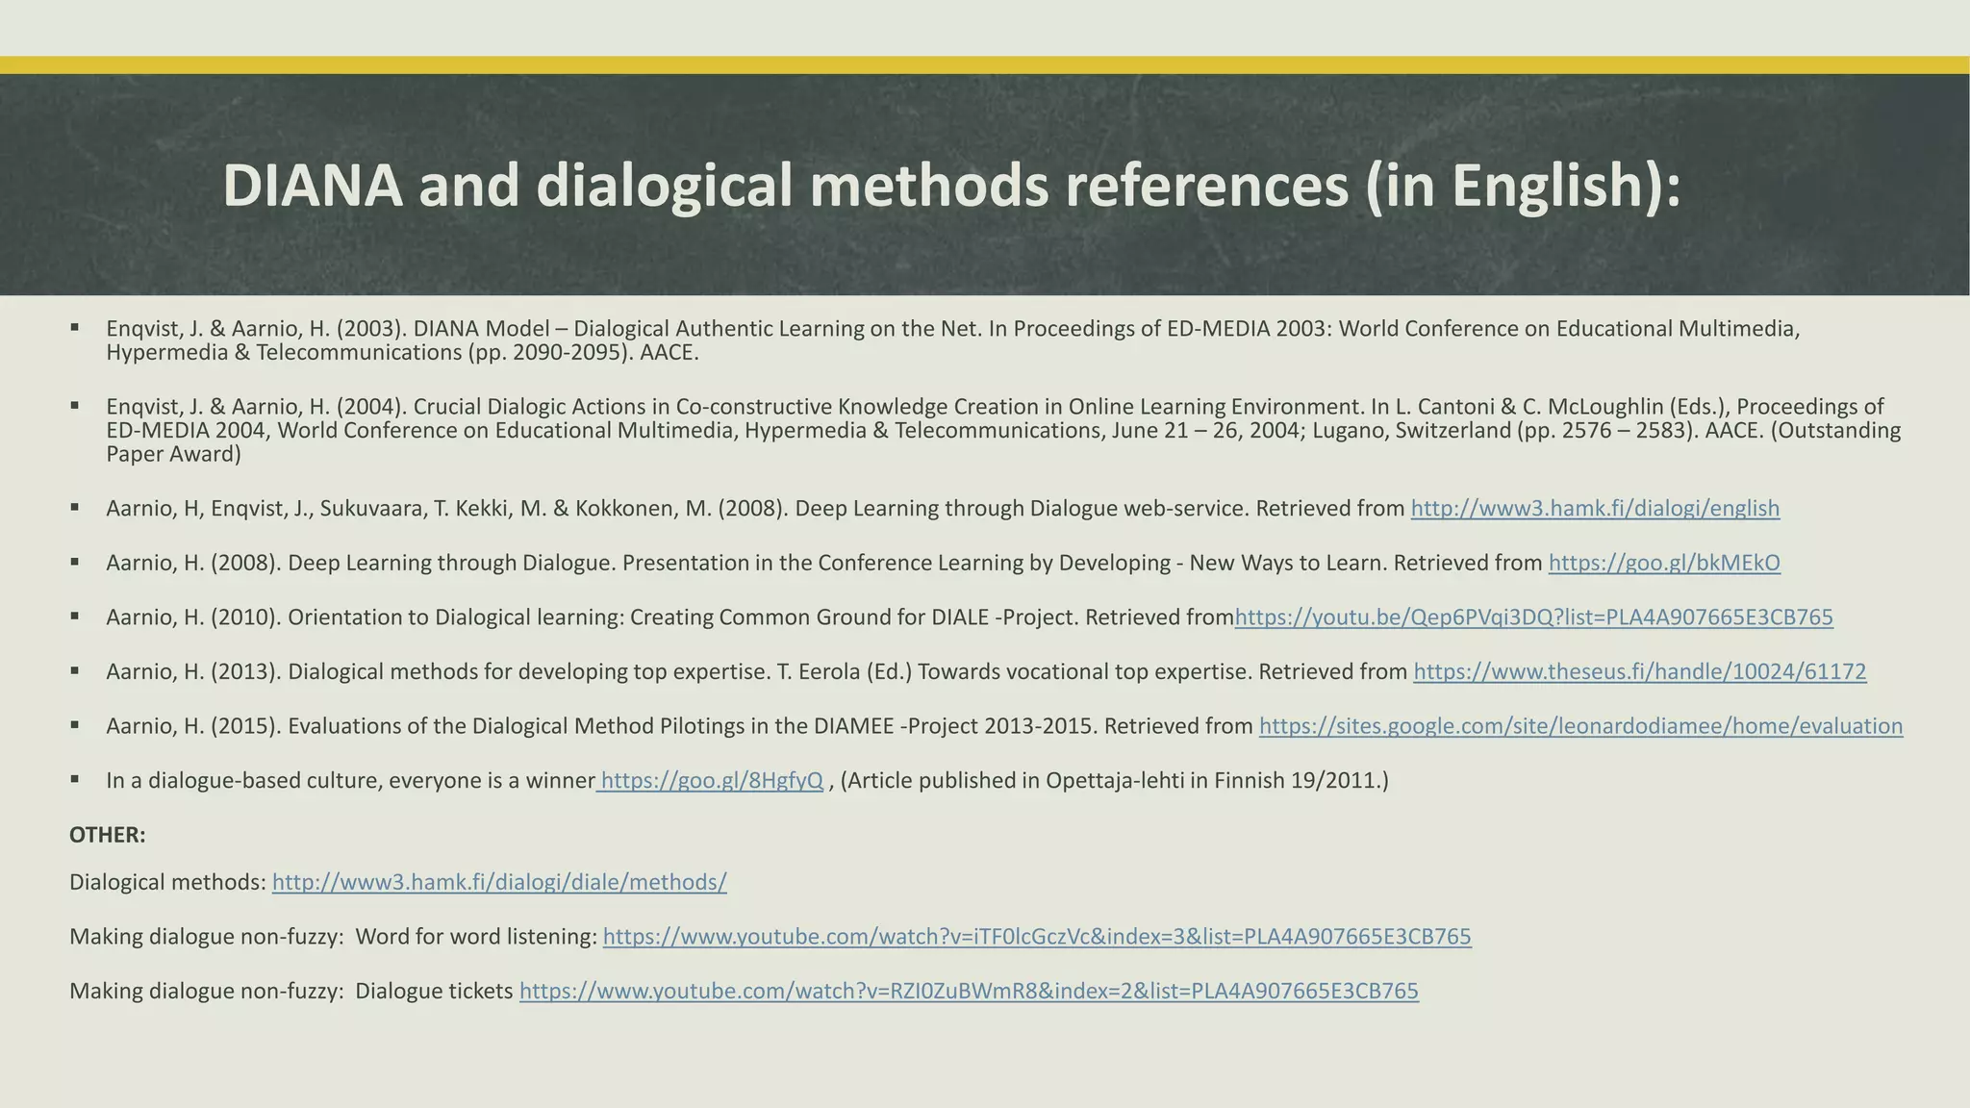1970x1108 pixels.
Task: Click the 'Dialogical methods:' label text
Action: 167,882
